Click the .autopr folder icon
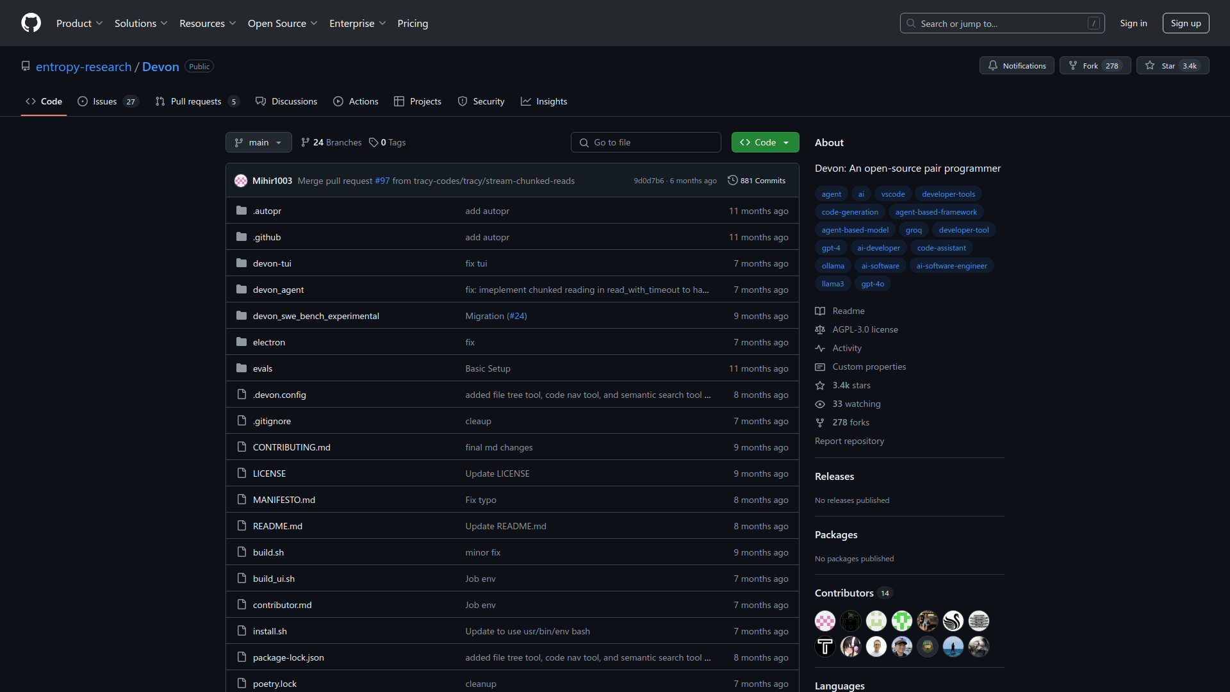 point(242,211)
